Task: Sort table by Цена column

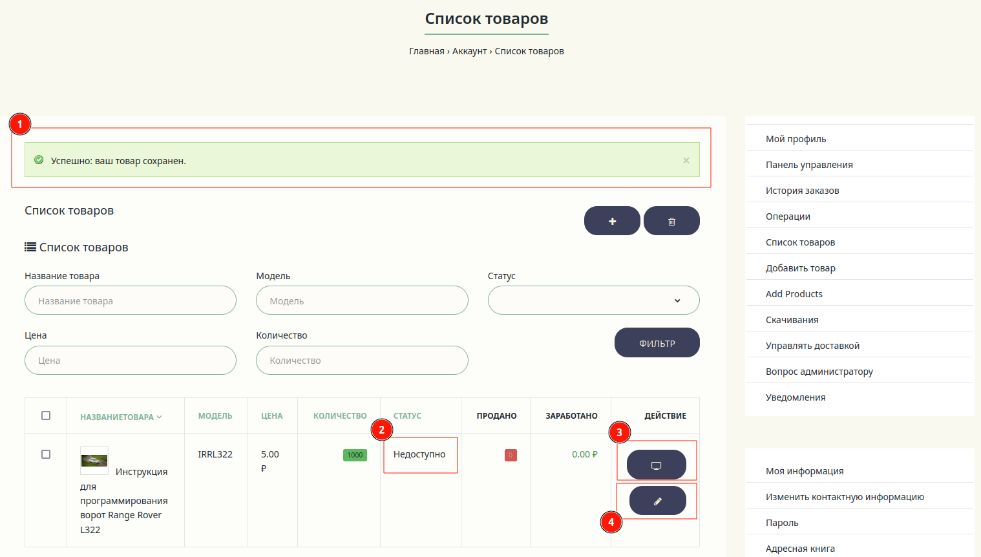Action: pos(272,416)
